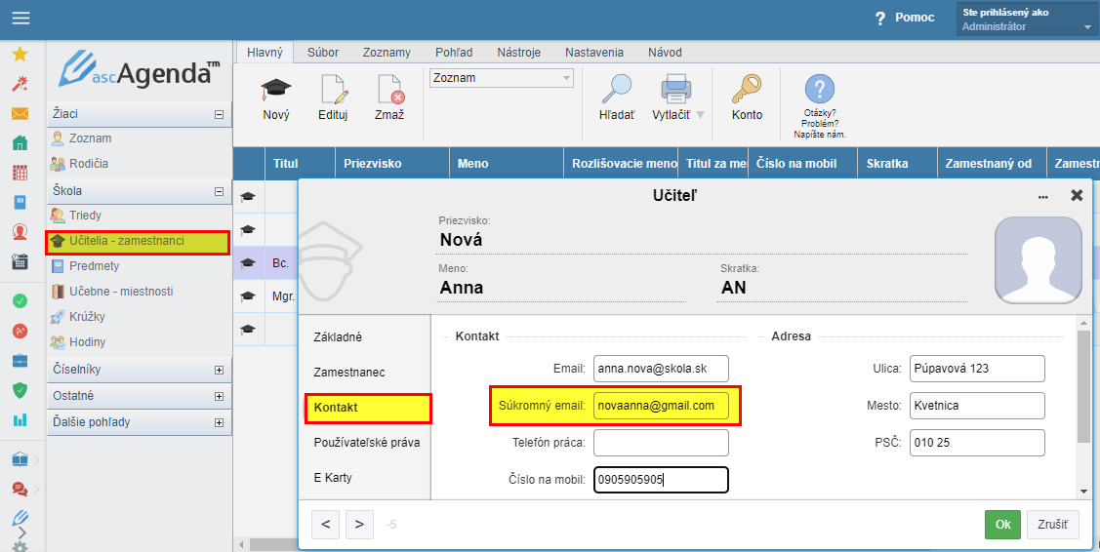The image size is (1100, 552).
Task: Switch to the Nastavenia ribbon tab
Action: coord(594,53)
